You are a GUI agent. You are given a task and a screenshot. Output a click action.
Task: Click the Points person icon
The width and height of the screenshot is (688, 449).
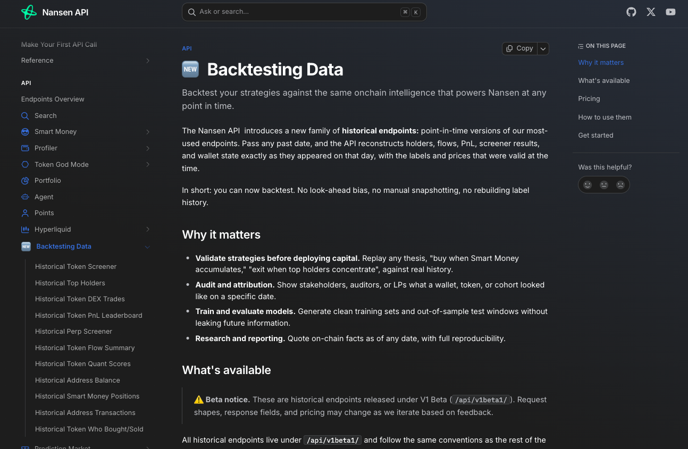click(25, 213)
